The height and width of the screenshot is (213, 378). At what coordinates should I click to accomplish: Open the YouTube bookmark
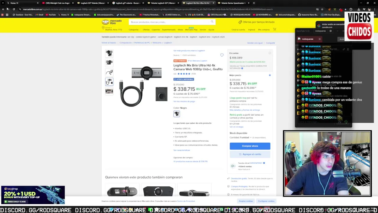tap(50, 14)
